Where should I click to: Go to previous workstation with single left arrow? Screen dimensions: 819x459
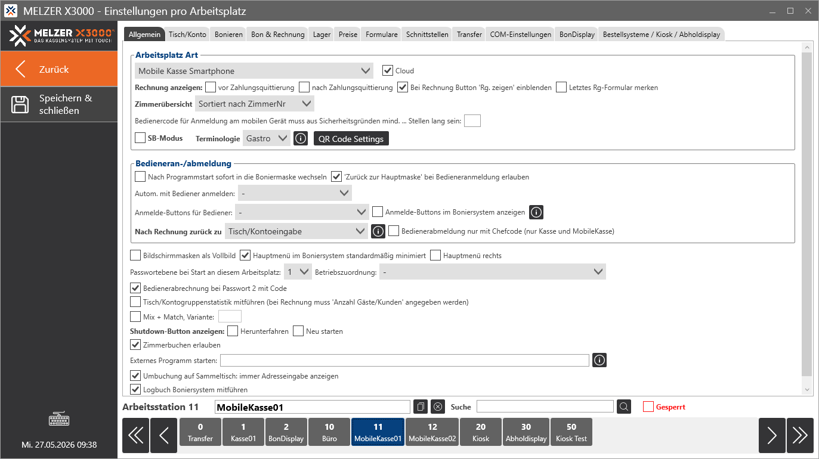coord(163,436)
